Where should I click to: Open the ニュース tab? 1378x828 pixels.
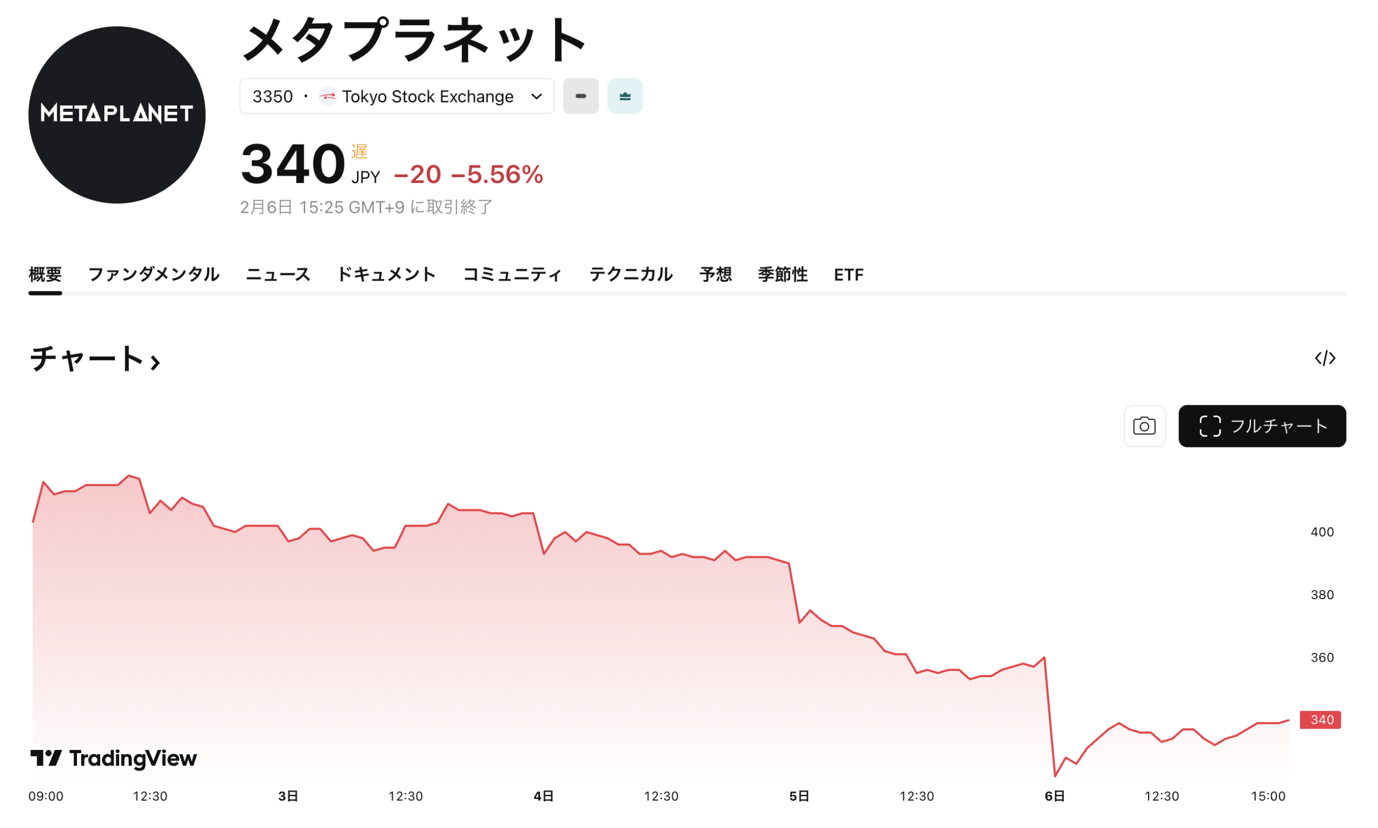[278, 275]
